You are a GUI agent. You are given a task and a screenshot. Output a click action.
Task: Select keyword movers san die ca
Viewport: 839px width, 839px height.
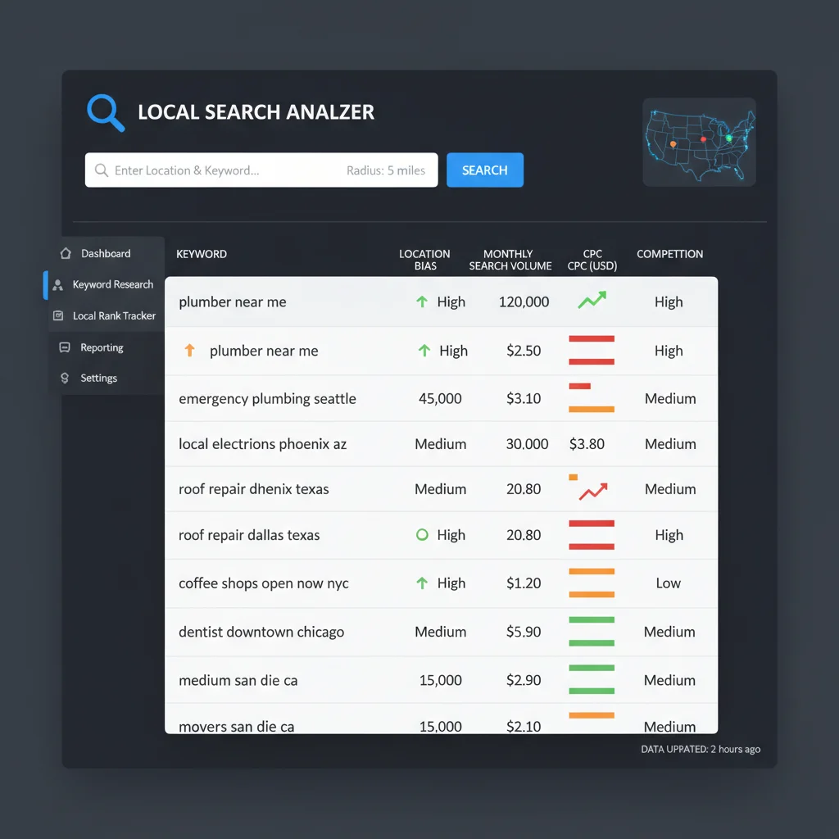236,727
